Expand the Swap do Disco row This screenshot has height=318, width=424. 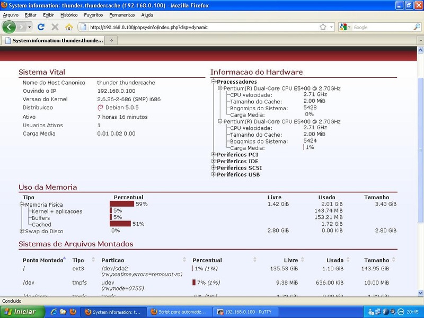22,231
